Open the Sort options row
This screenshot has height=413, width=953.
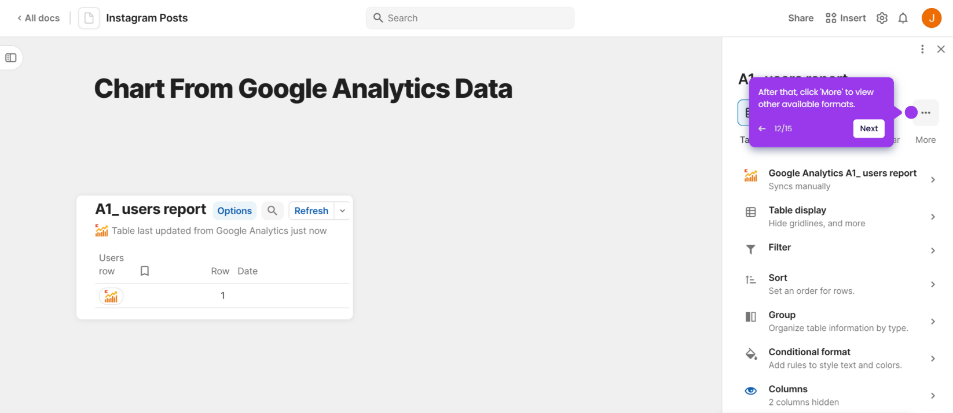[x=839, y=284]
